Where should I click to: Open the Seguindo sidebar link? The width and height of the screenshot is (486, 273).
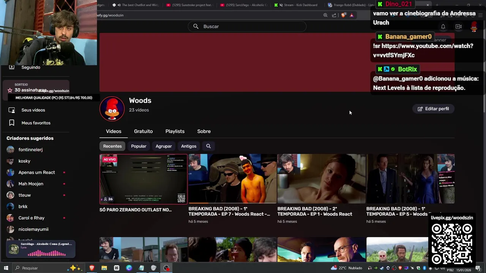click(31, 67)
